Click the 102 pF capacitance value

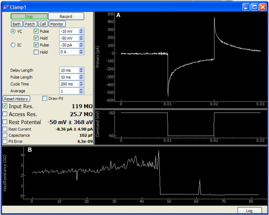(86, 136)
